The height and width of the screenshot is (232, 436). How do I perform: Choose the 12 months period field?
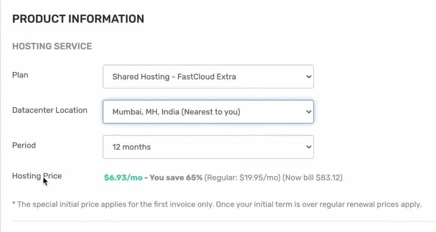[x=208, y=147]
